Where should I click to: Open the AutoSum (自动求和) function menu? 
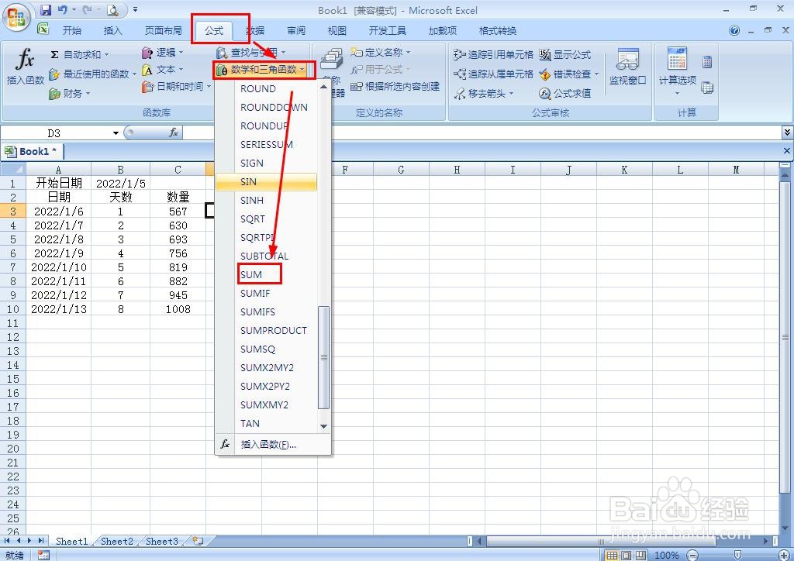80,54
